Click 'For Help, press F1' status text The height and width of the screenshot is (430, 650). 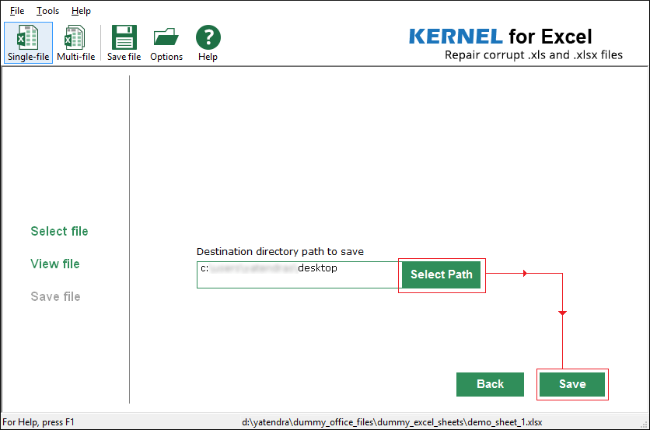pos(38,422)
